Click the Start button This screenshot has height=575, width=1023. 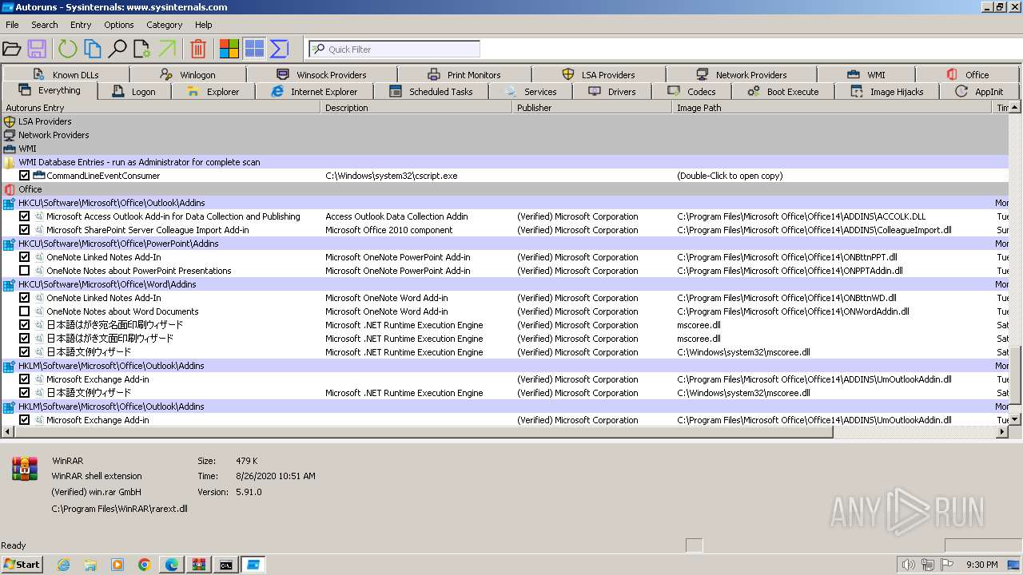pos(22,565)
